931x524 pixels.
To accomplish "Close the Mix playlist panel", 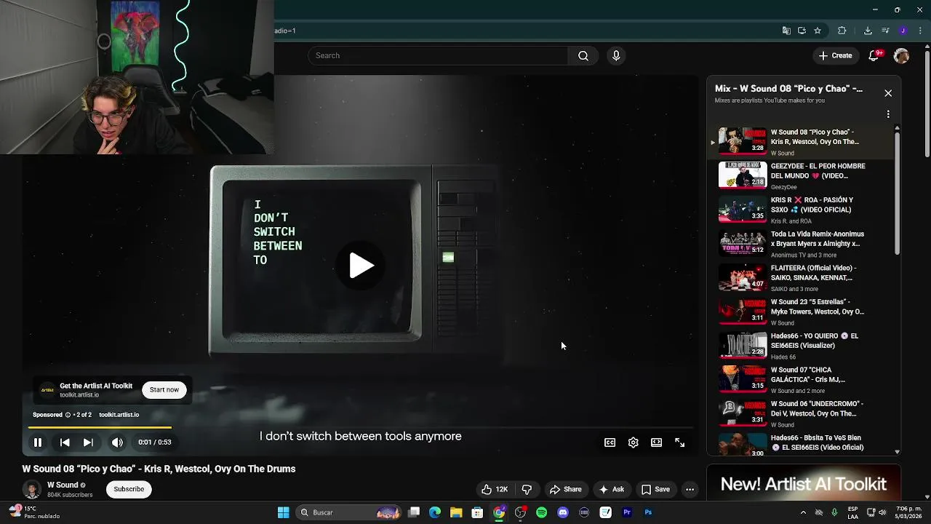I will click(x=888, y=93).
